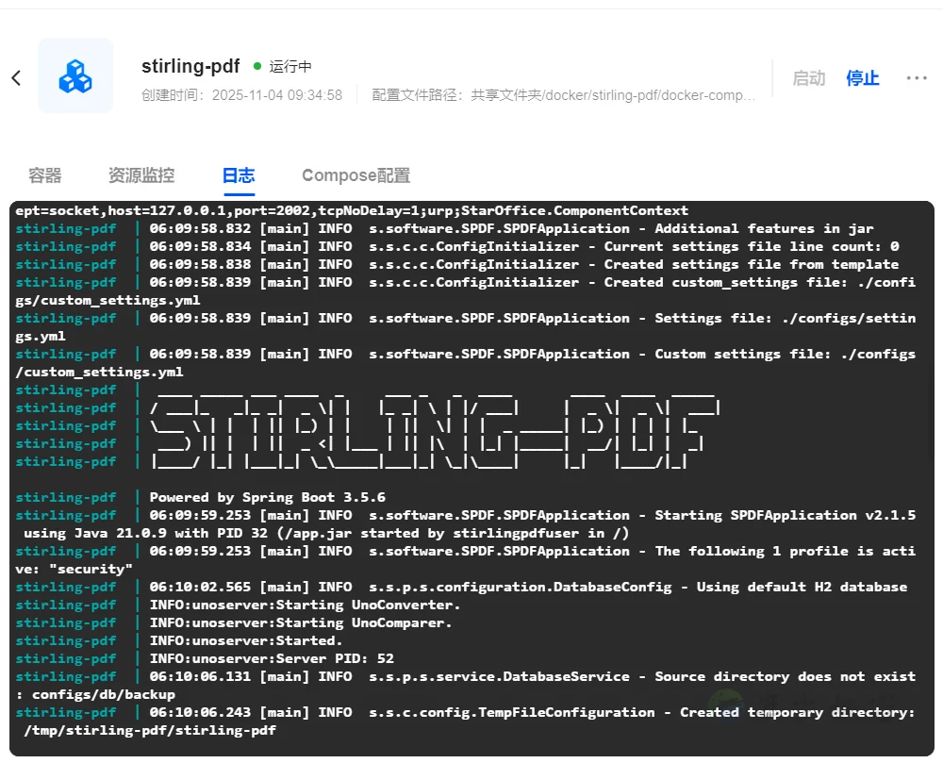Screen dimensions: 943x763
Task: Select the 日志 tab
Action: pyautogui.click(x=239, y=175)
